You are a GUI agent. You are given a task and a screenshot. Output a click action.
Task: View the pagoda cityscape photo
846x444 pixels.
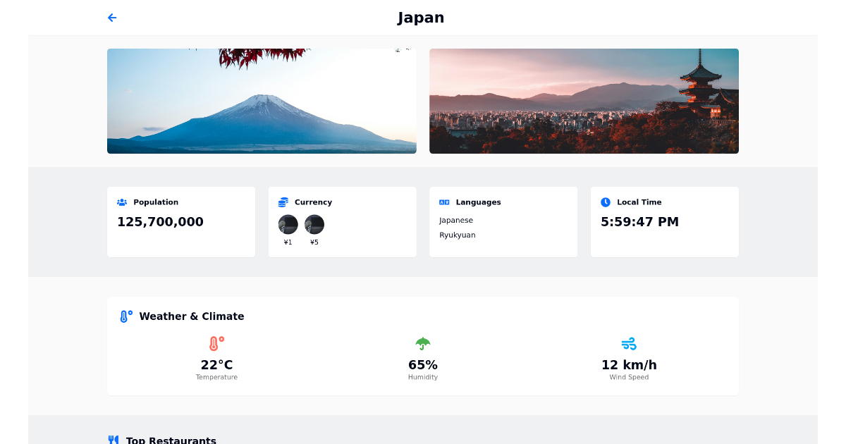click(584, 101)
